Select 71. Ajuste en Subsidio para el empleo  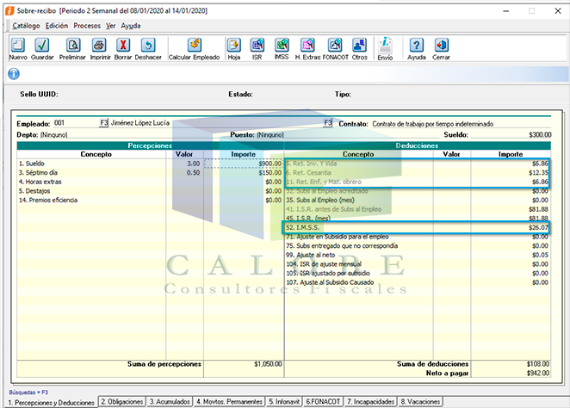point(418,237)
